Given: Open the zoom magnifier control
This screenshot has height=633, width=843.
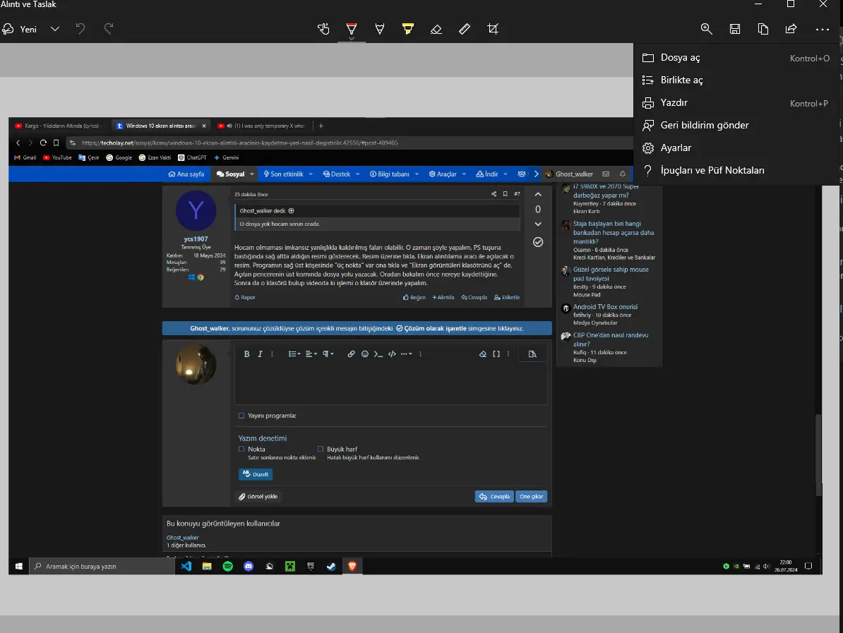Looking at the screenshot, I should [707, 29].
